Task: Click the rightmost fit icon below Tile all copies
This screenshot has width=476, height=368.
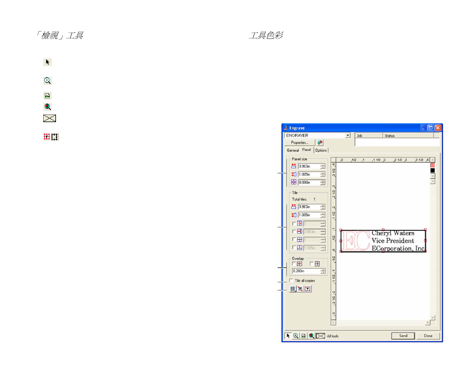Action: 308,289
